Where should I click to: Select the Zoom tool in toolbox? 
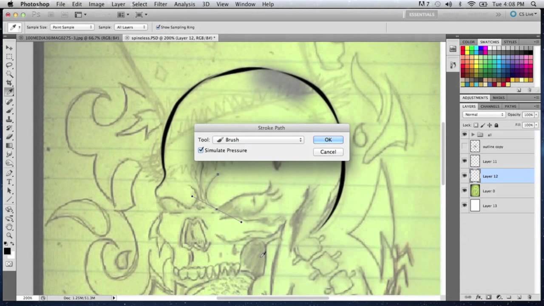coord(9,235)
